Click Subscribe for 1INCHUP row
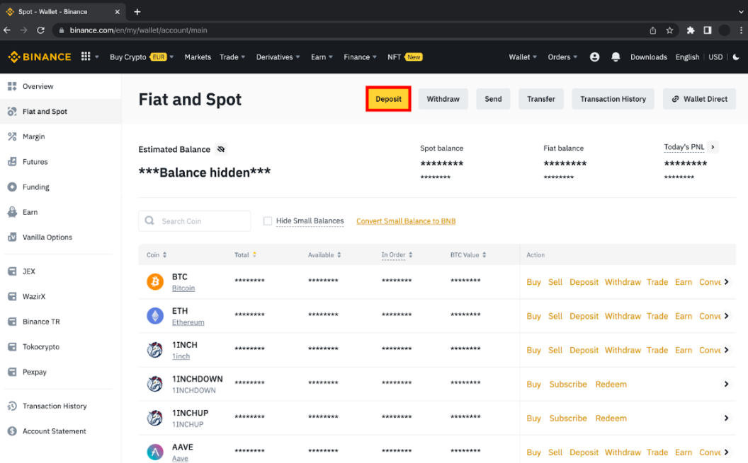This screenshot has width=748, height=463. coord(567,418)
